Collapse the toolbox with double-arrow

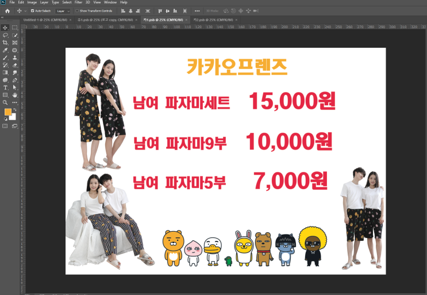coord(2,17)
